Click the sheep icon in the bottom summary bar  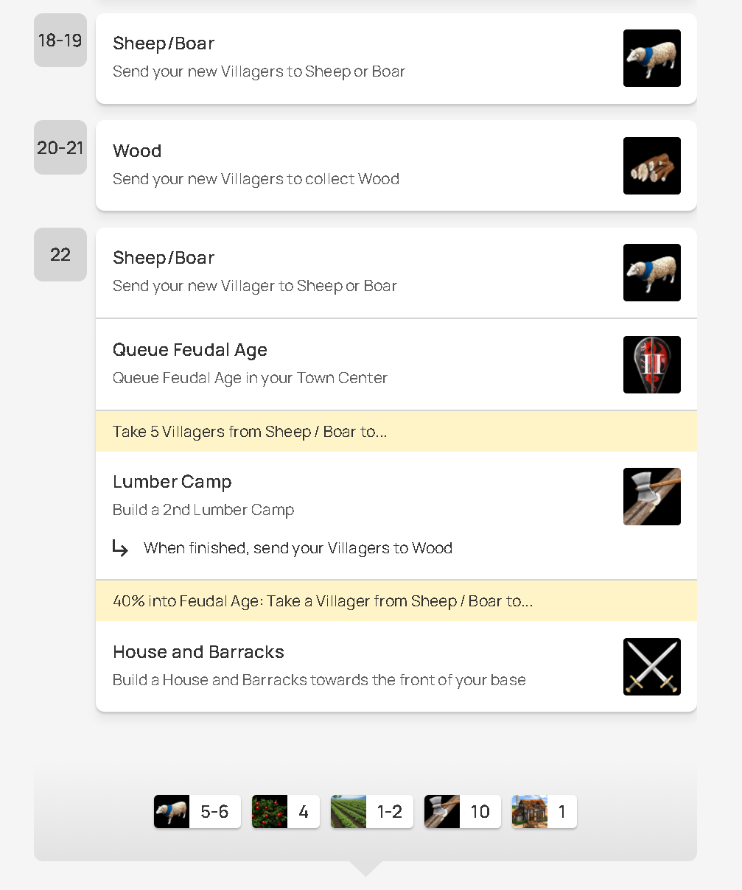click(172, 812)
